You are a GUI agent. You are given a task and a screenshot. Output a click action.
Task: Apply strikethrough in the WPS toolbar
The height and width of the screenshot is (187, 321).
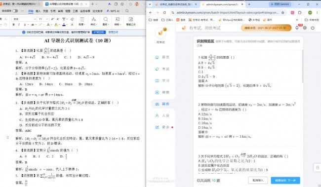tap(33, 25)
